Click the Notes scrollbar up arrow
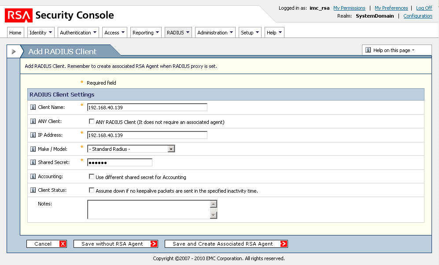Screen dimensions: 439x265 (x=214, y=204)
